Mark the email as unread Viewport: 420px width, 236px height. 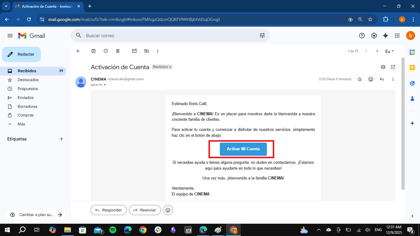(x=134, y=51)
